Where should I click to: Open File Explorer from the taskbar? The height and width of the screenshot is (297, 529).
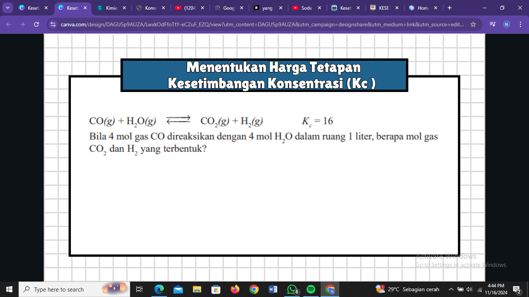(x=197, y=289)
